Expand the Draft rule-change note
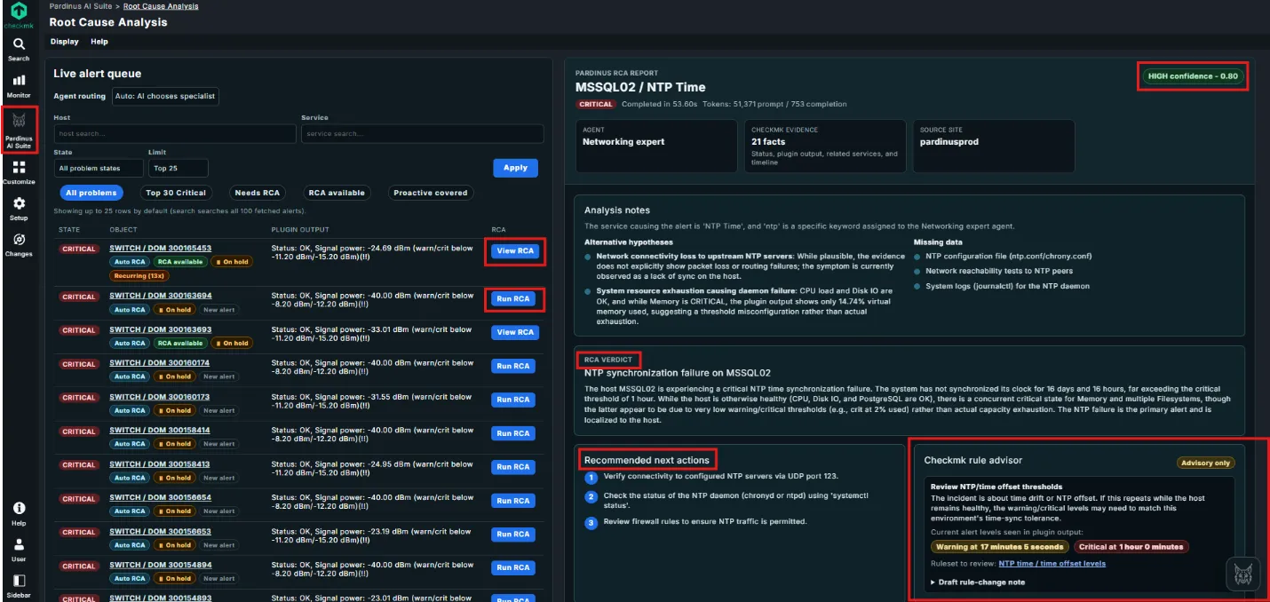The image size is (1270, 602). click(978, 582)
